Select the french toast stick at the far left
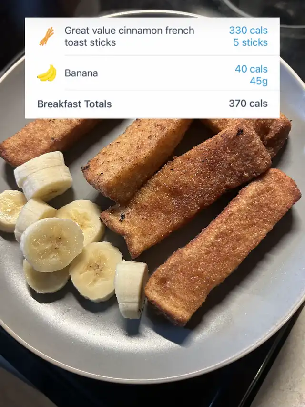This screenshot has height=407, width=305. [x=47, y=141]
